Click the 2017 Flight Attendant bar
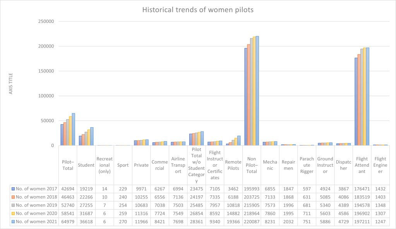The width and height of the screenshot is (396, 229). (x=356, y=102)
